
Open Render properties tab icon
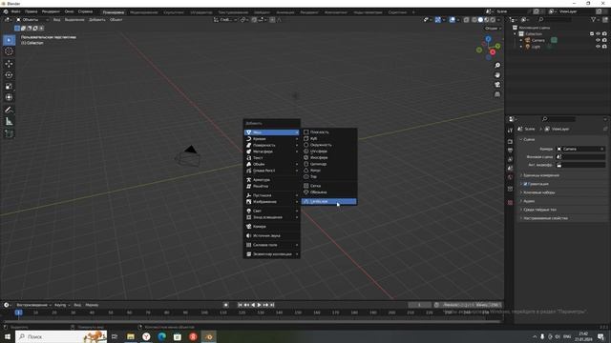(510, 142)
